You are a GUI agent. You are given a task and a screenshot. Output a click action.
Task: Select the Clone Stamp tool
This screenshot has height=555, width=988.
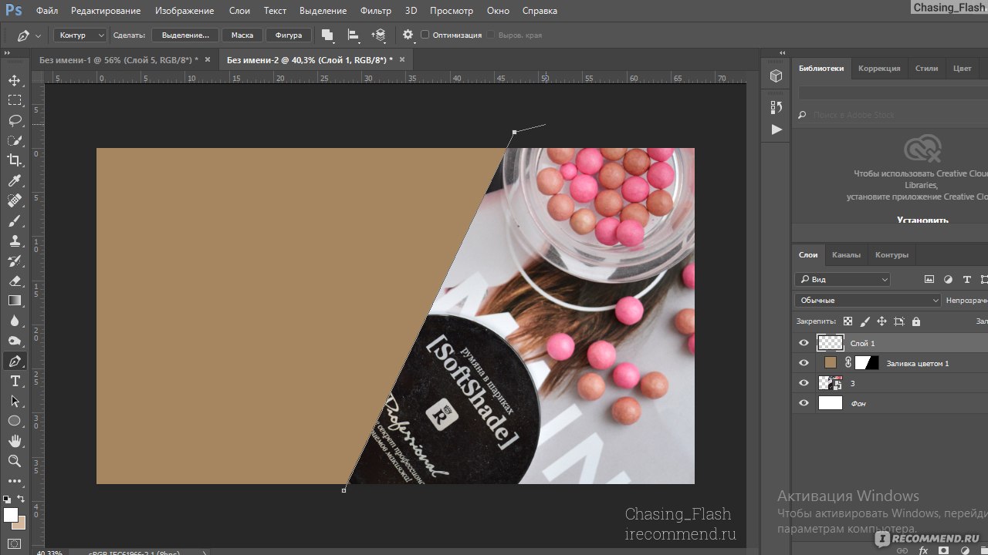click(x=14, y=240)
